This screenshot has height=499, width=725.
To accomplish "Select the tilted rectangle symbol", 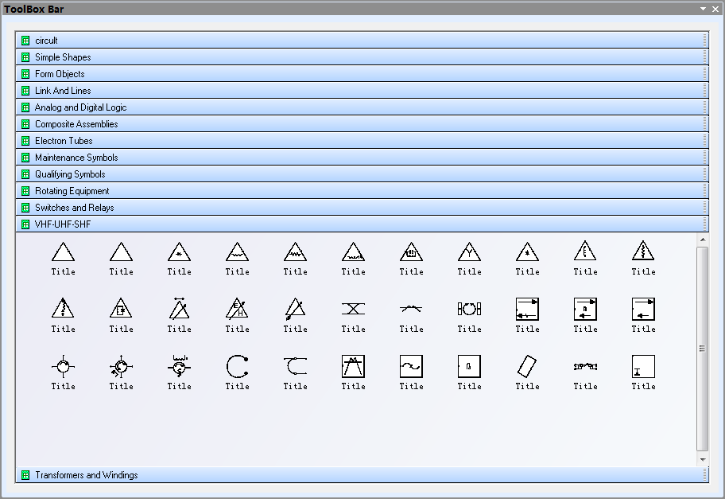I will [x=527, y=367].
